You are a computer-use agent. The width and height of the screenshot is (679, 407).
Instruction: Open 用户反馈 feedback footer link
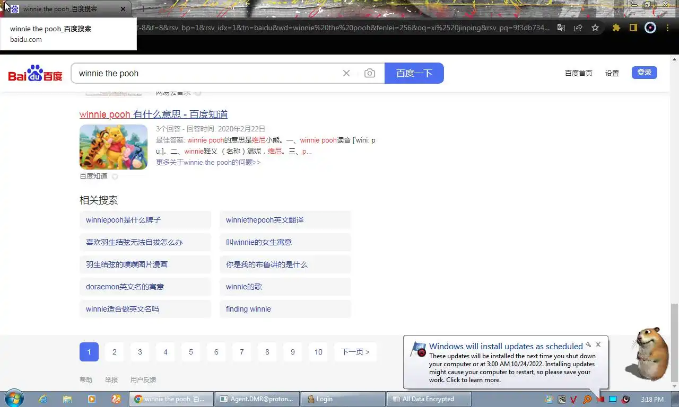coord(143,380)
